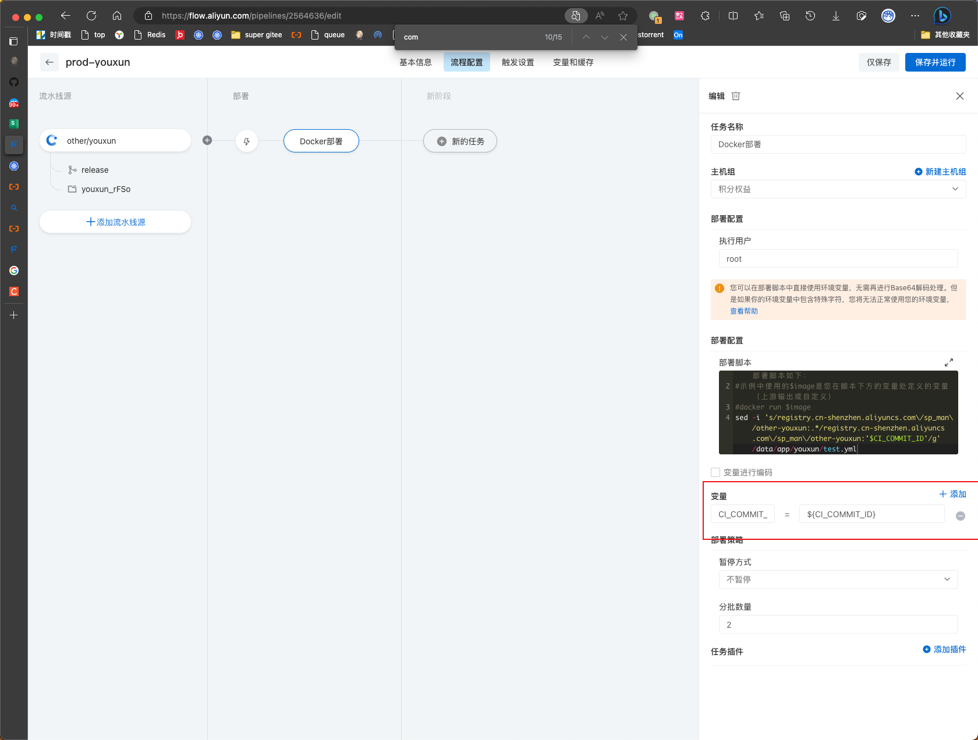Screen dimensions: 978x740
Task: Open the GitHub sidebar shortcut
Action: (x=14, y=82)
